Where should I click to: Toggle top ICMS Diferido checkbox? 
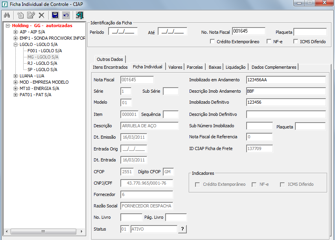click(296, 42)
